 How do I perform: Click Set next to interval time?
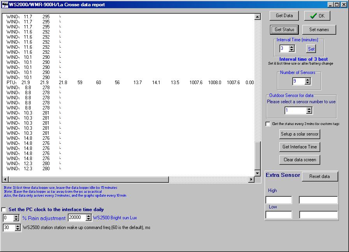(311, 49)
